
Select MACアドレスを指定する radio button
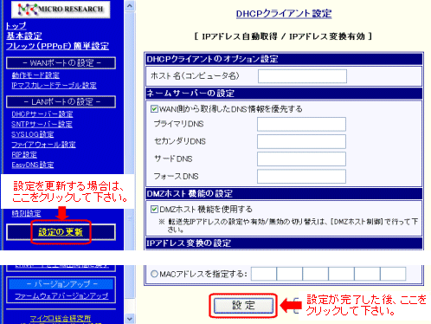pyautogui.click(x=154, y=274)
